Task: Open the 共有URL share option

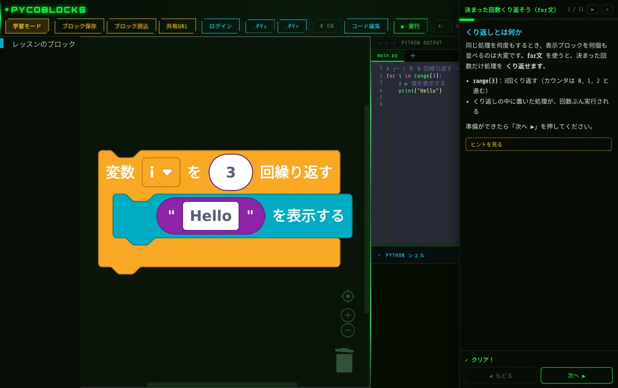Action: coord(177,26)
